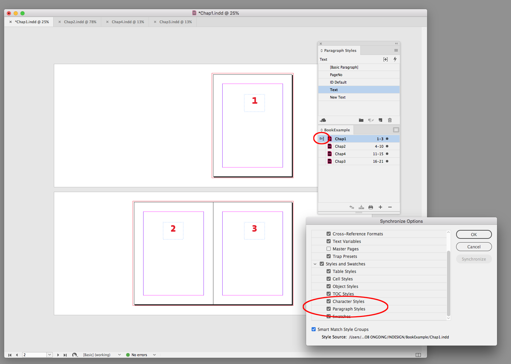Viewport: 511px width, 364px height.
Task: Click OK in Synchronize Options
Action: [474, 234]
